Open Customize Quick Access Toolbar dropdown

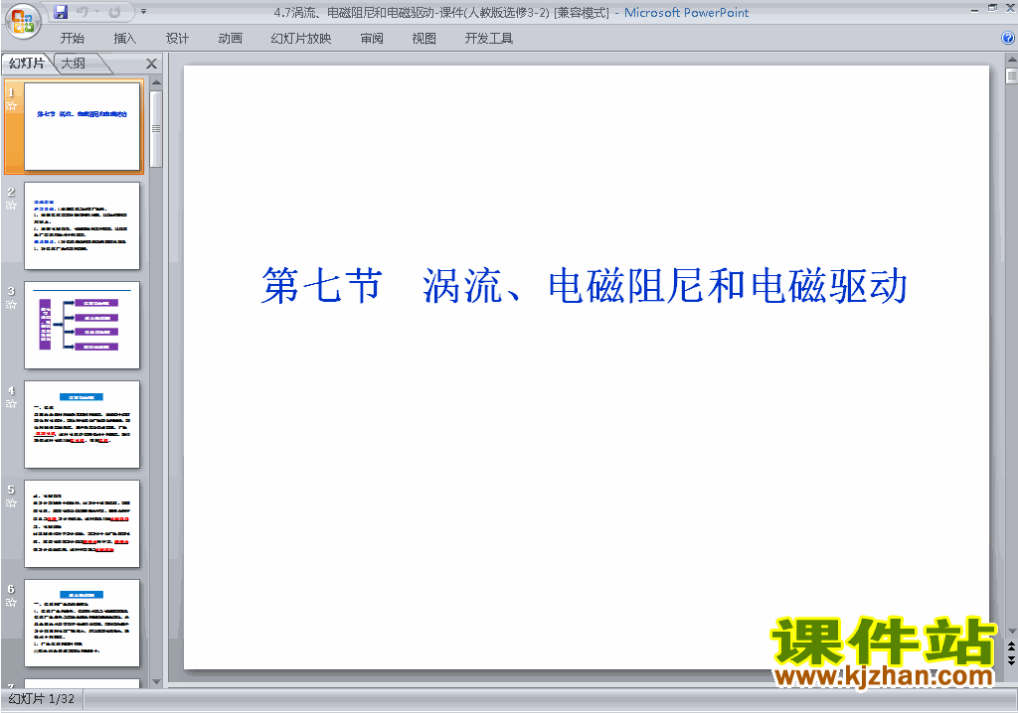pyautogui.click(x=144, y=12)
